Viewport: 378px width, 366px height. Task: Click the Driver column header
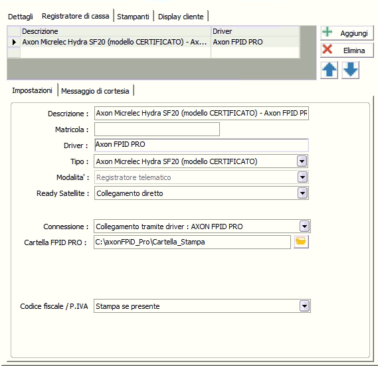(x=255, y=31)
